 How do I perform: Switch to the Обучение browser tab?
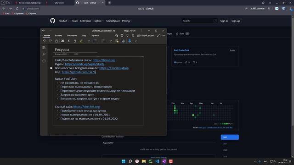point(59,3)
